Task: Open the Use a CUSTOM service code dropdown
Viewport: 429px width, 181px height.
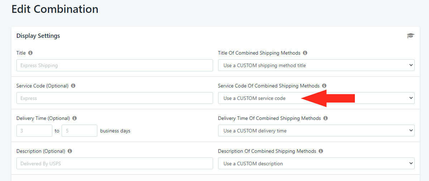Action: (x=316, y=98)
